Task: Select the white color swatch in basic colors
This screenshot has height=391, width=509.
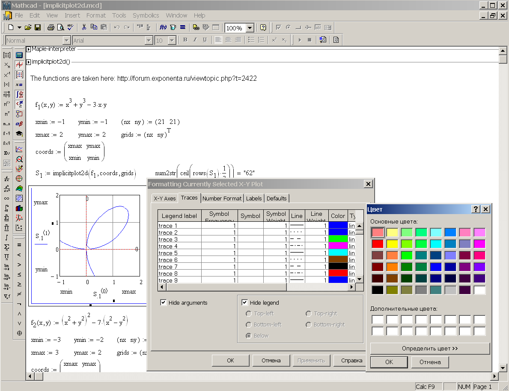Action: (479, 290)
